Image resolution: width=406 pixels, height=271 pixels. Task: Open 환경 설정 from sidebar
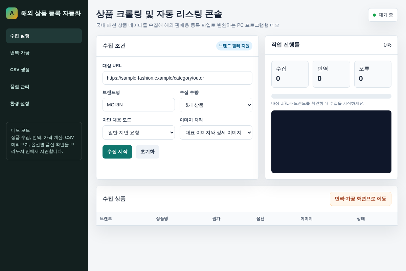click(x=44, y=104)
